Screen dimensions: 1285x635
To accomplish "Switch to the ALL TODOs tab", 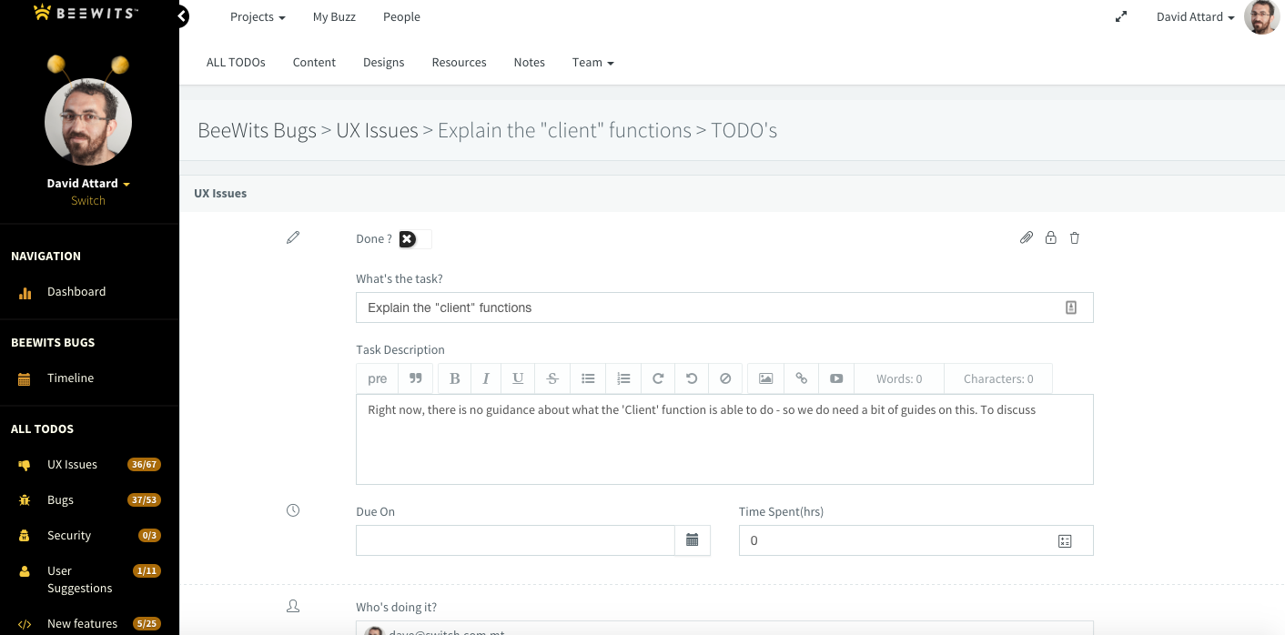I will coord(236,62).
